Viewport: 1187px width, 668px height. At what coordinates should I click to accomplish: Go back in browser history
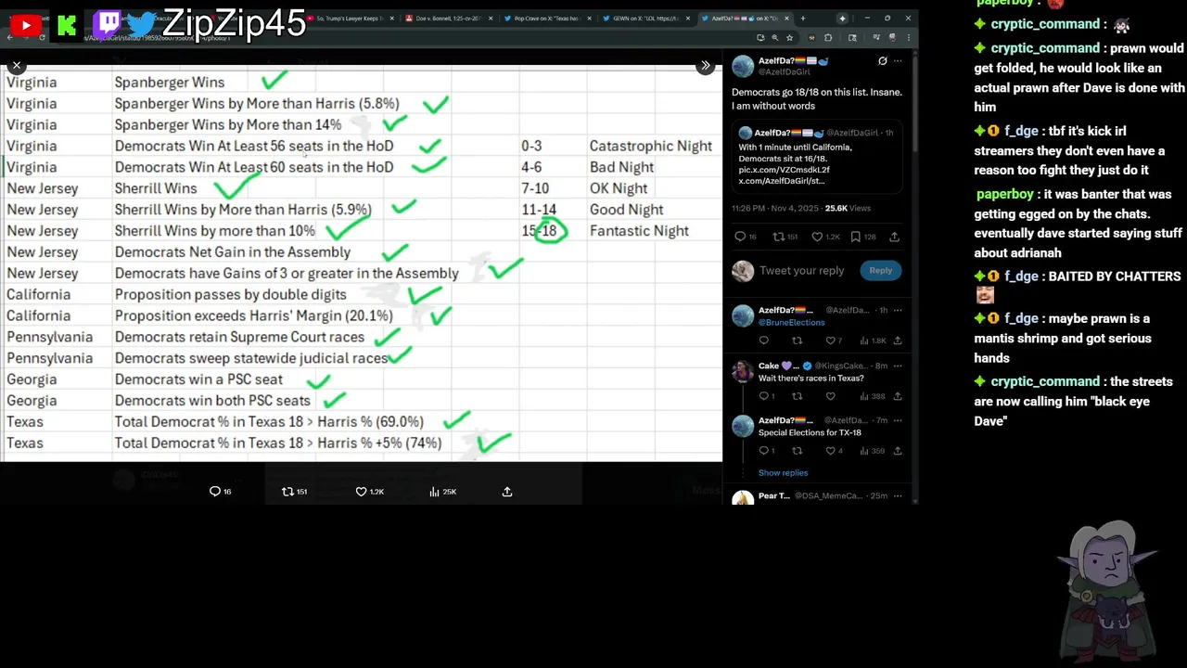(10, 37)
